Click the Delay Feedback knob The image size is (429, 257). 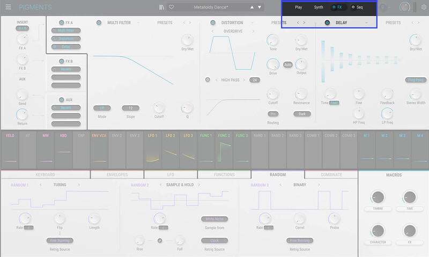[387, 94]
